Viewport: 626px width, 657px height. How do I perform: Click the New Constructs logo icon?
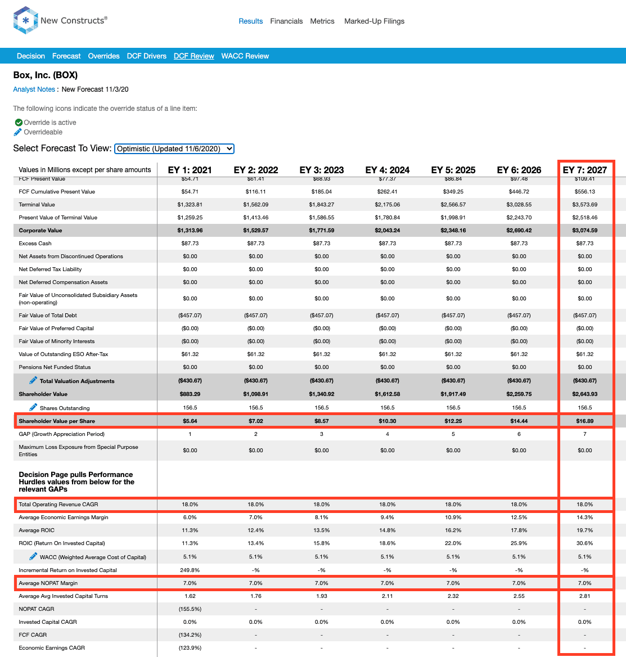[x=25, y=20]
